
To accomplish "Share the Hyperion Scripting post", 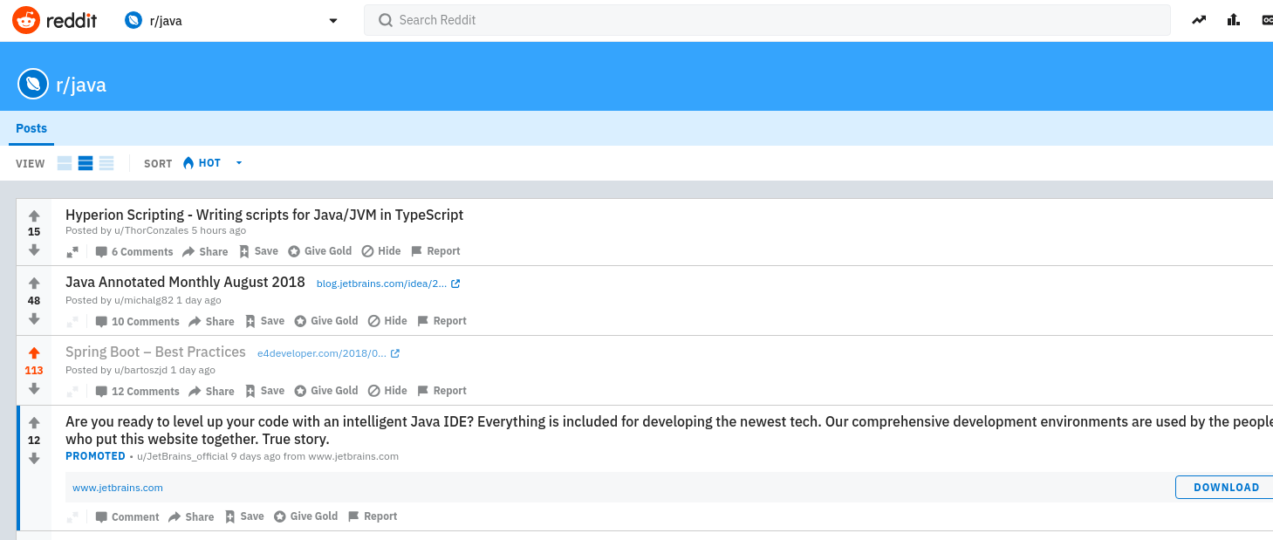I will (x=205, y=251).
